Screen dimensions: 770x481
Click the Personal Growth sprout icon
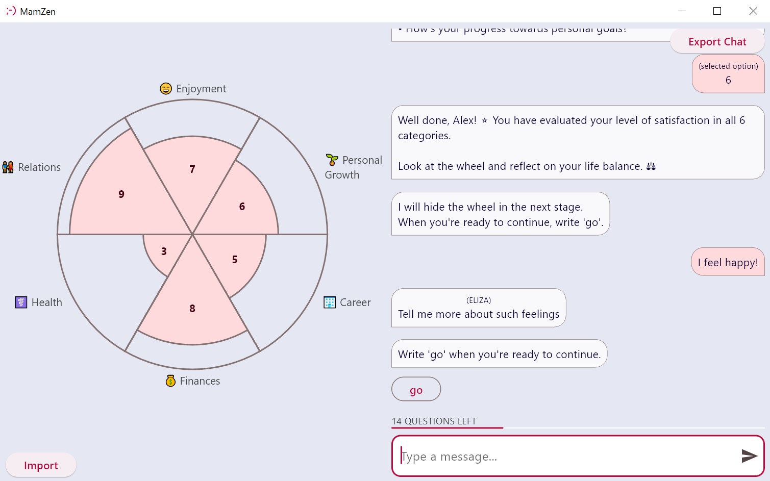tap(332, 160)
